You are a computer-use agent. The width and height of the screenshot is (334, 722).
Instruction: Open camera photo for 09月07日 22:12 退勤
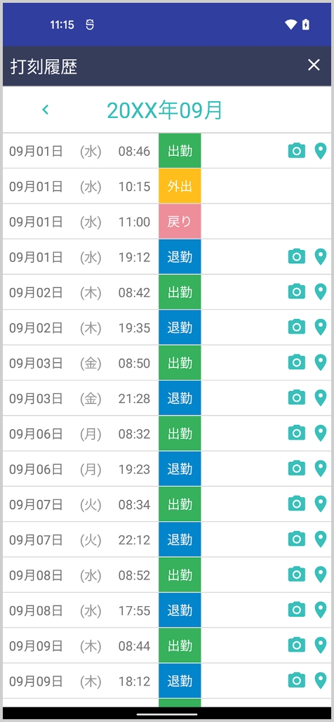point(297,539)
